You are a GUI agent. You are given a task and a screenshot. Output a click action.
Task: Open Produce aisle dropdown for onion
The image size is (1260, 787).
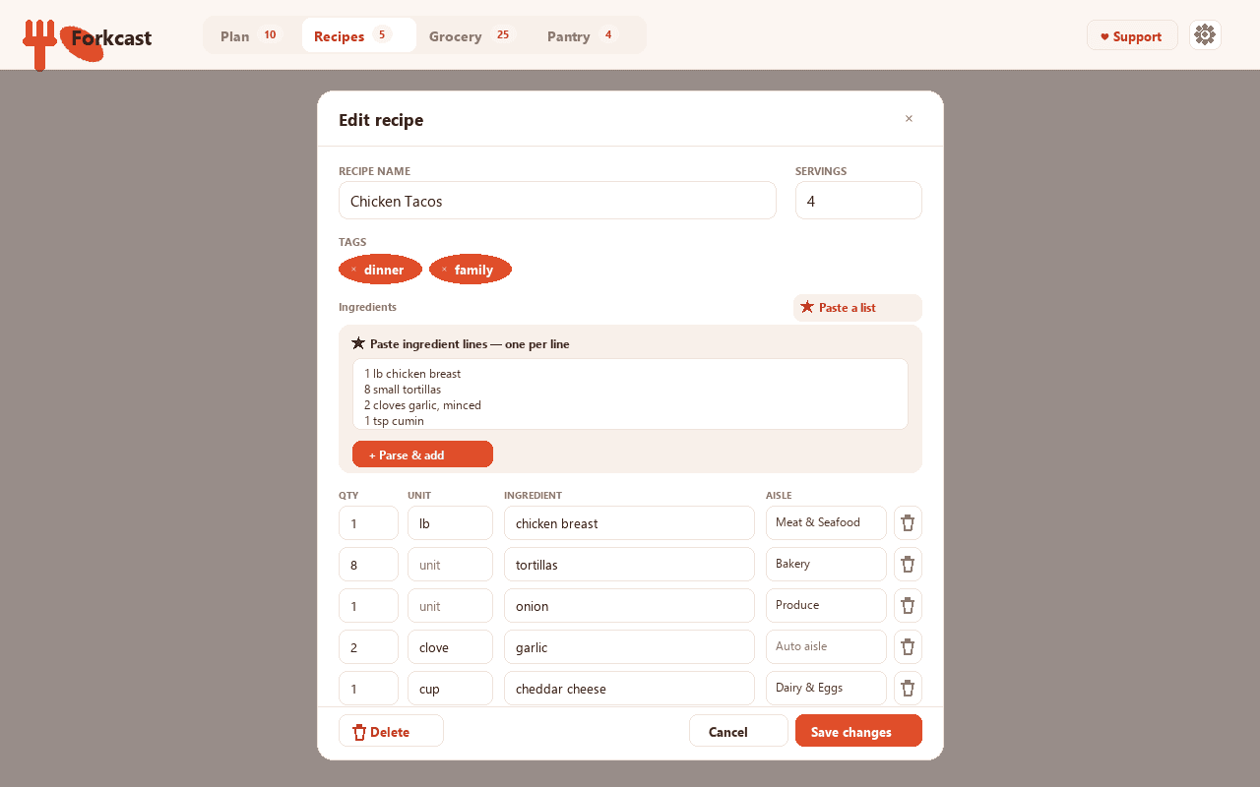(x=826, y=605)
